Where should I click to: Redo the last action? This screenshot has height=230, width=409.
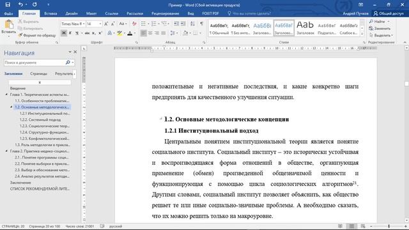pos(35,4)
